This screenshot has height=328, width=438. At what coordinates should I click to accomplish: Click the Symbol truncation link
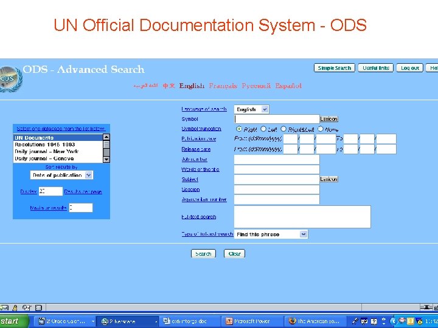201,129
